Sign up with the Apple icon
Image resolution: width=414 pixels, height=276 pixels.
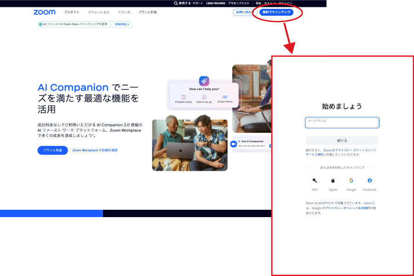click(x=333, y=181)
